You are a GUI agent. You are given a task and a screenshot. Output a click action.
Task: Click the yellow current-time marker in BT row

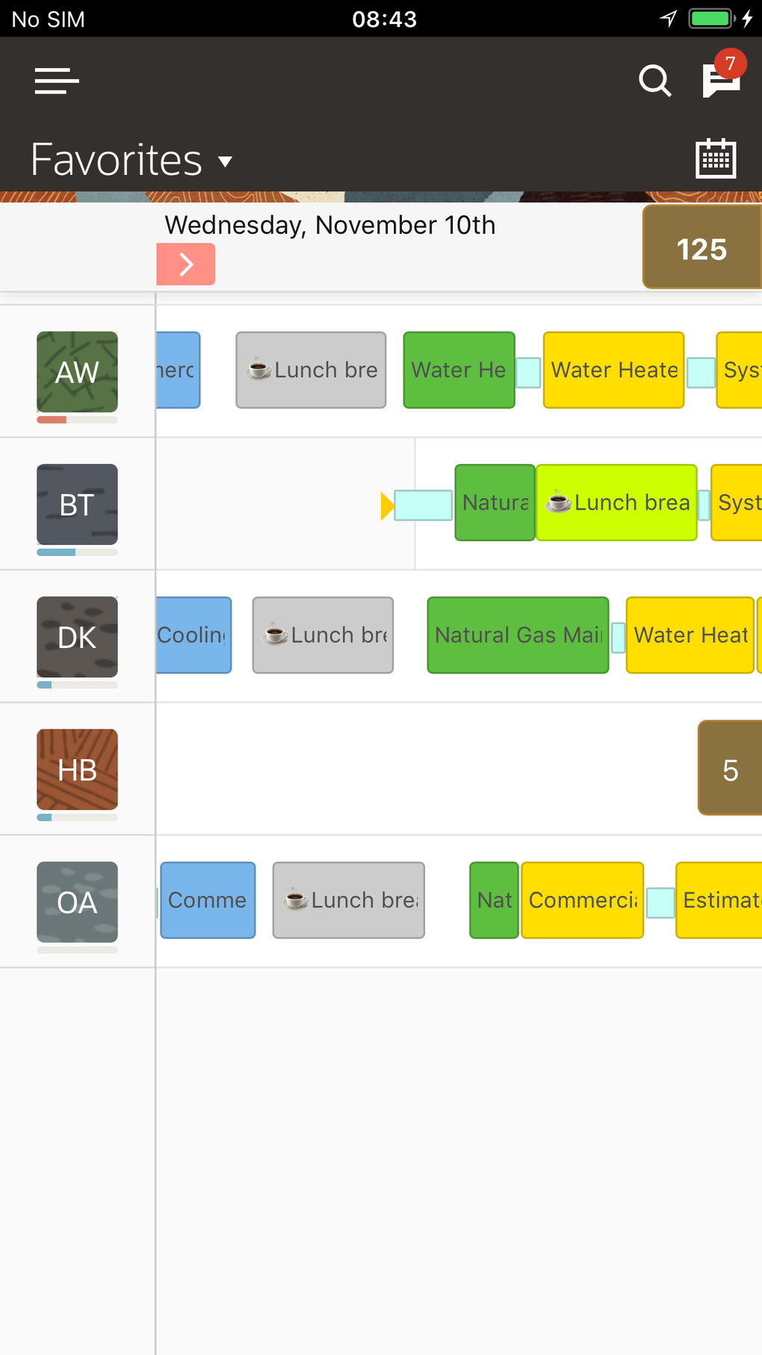tap(387, 506)
